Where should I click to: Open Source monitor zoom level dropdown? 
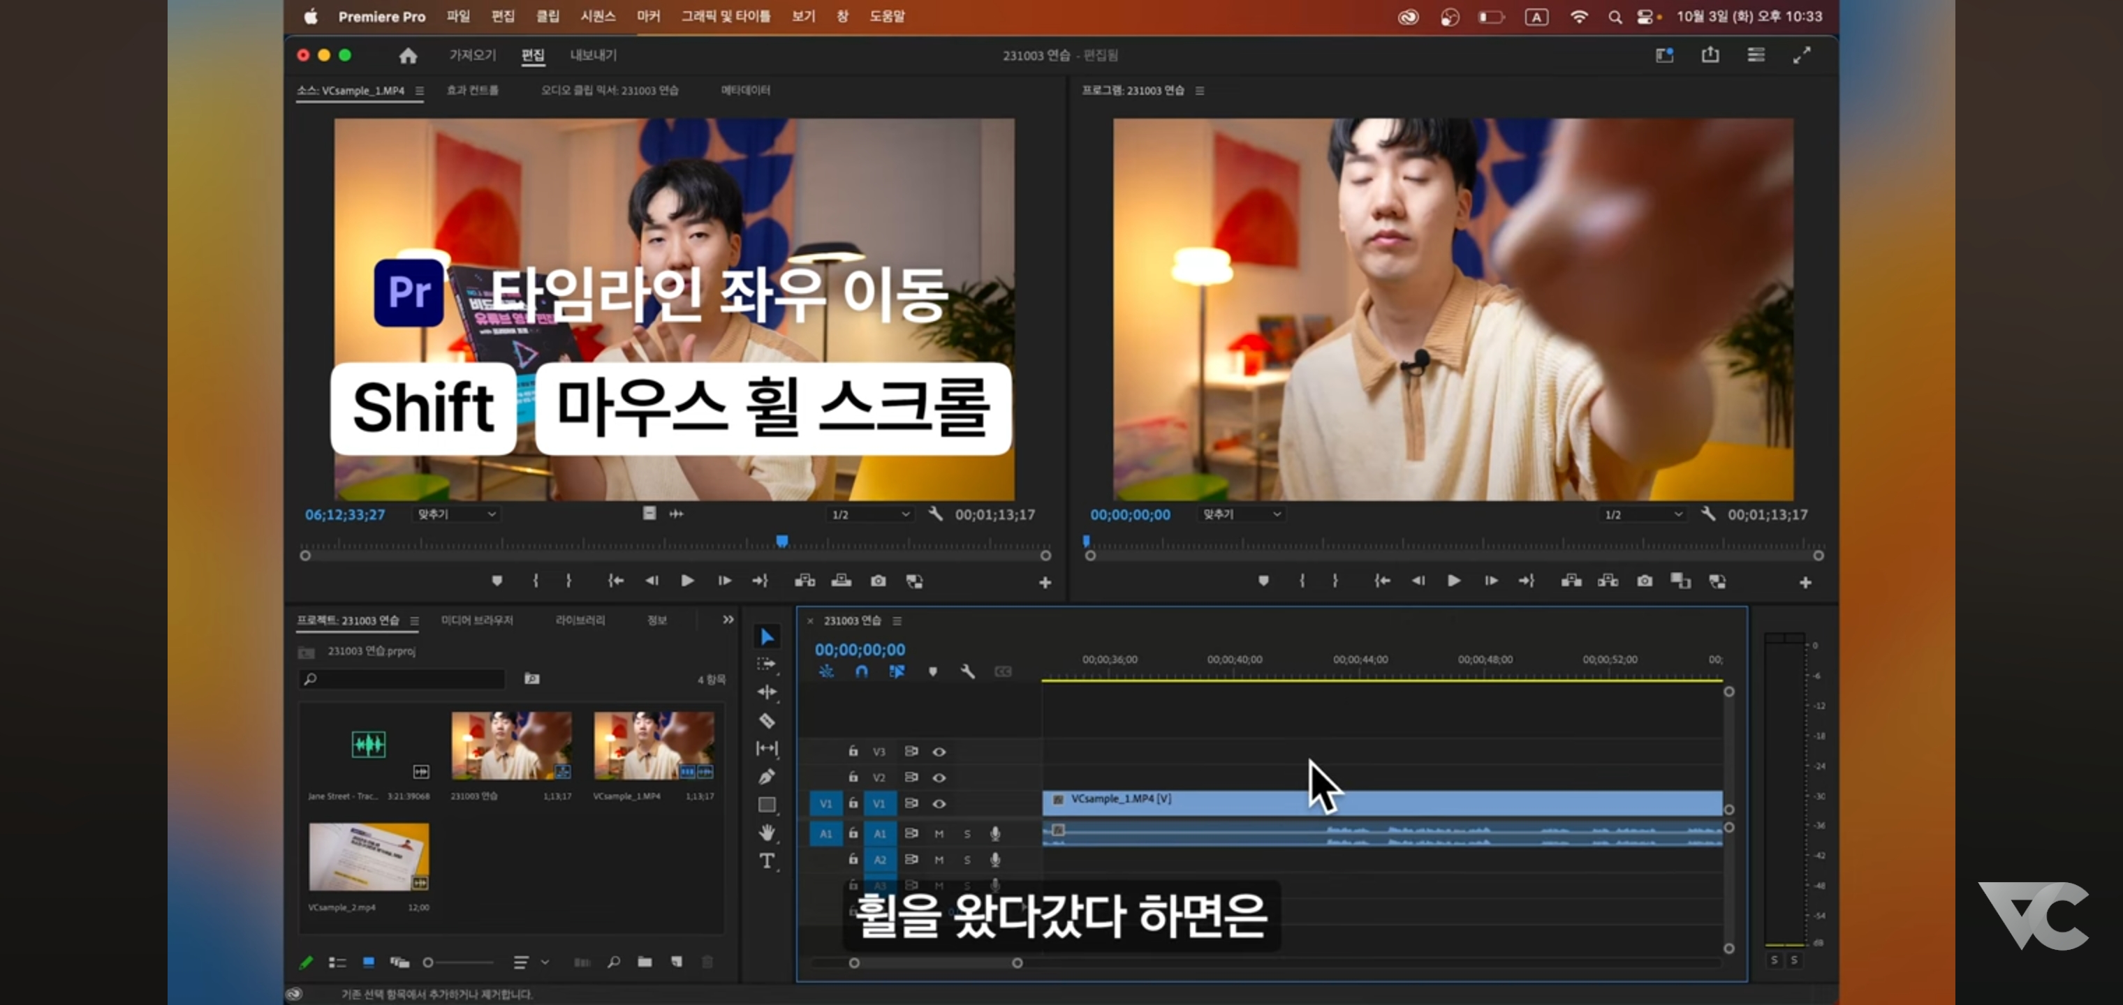(456, 514)
